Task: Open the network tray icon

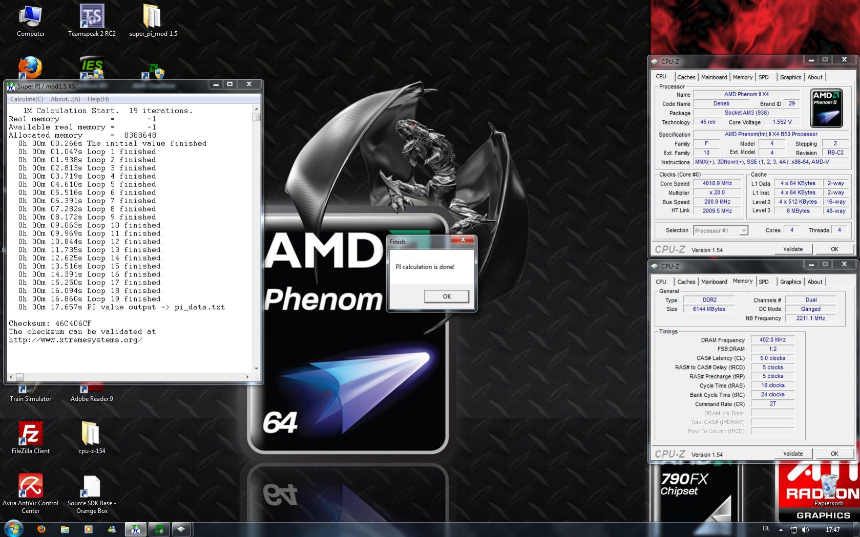Action: click(x=793, y=530)
